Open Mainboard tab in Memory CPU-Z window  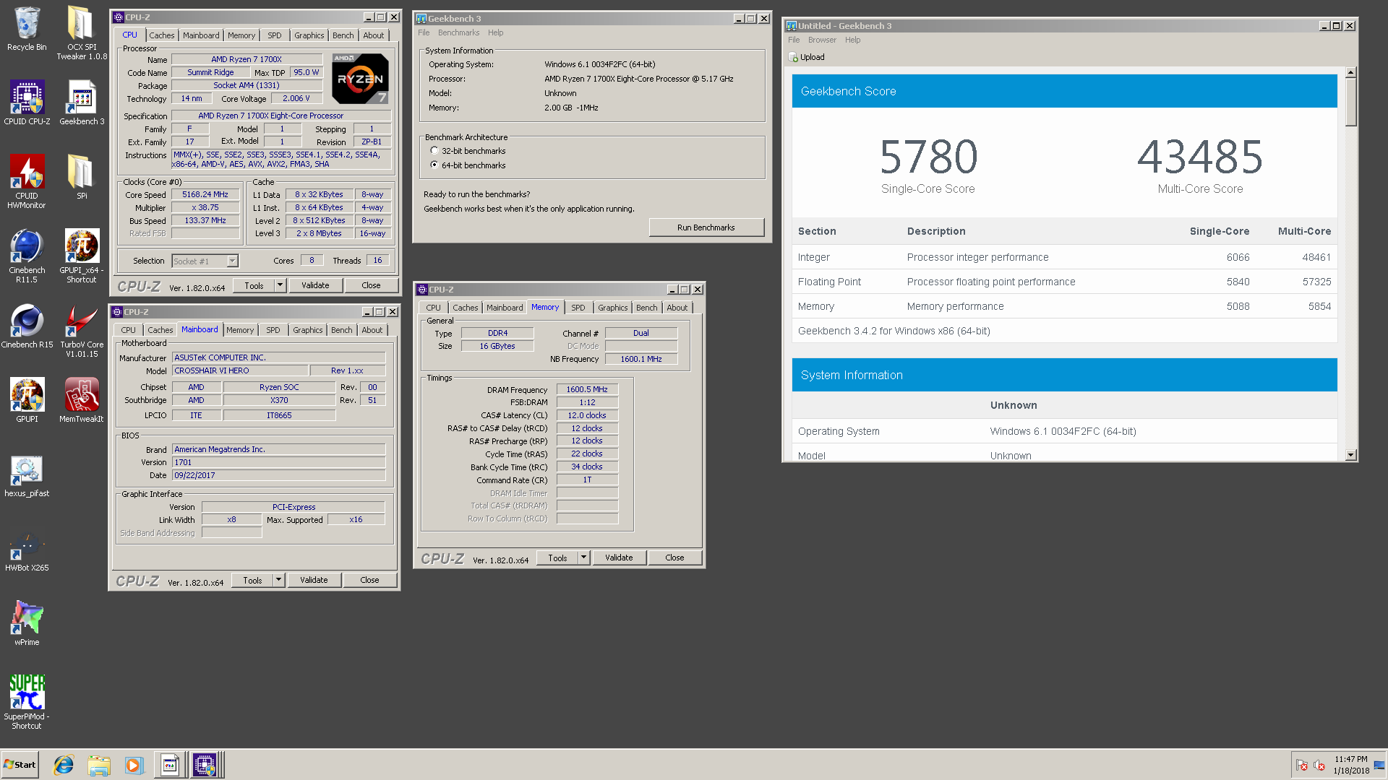click(x=505, y=308)
